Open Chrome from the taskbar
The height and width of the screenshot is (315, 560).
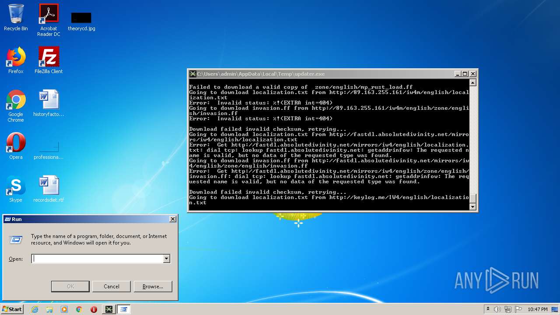coord(79,309)
